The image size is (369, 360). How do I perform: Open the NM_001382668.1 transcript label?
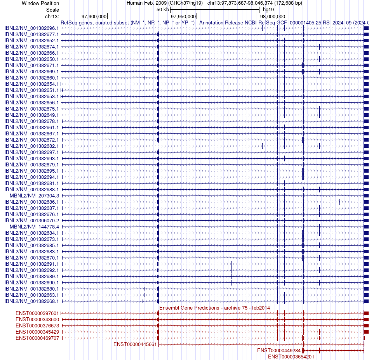(x=32, y=301)
